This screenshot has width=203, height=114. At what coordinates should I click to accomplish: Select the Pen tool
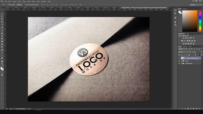[x=2, y=50]
